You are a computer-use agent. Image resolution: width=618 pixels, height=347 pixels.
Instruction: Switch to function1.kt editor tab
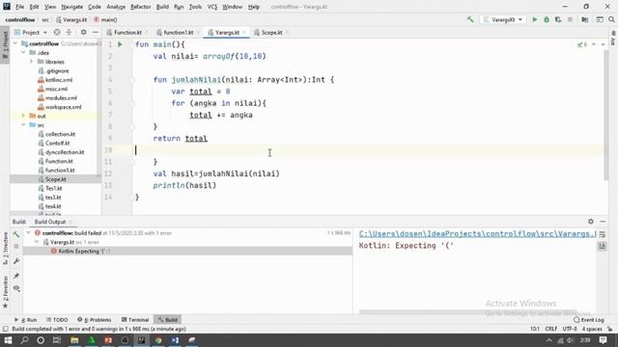pyautogui.click(x=178, y=32)
